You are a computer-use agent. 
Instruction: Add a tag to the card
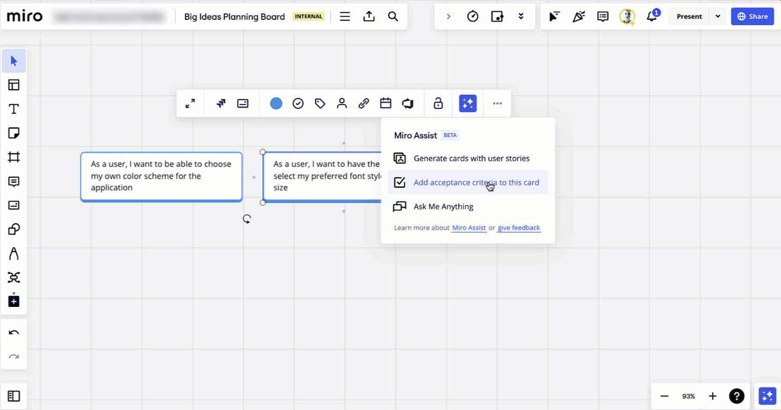(x=320, y=104)
